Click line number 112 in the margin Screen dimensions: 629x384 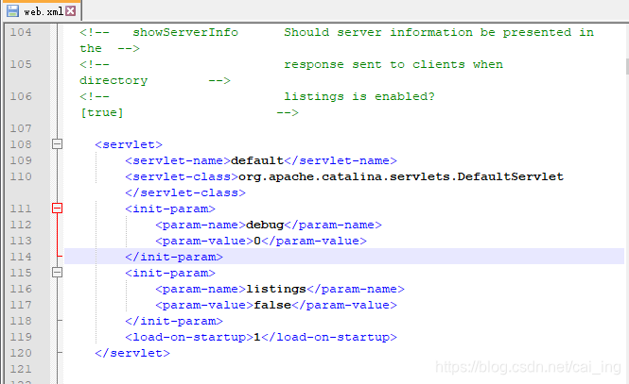point(21,225)
